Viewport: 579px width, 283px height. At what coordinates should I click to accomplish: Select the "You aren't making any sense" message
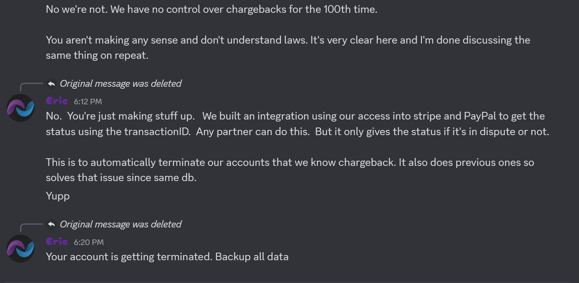point(288,48)
